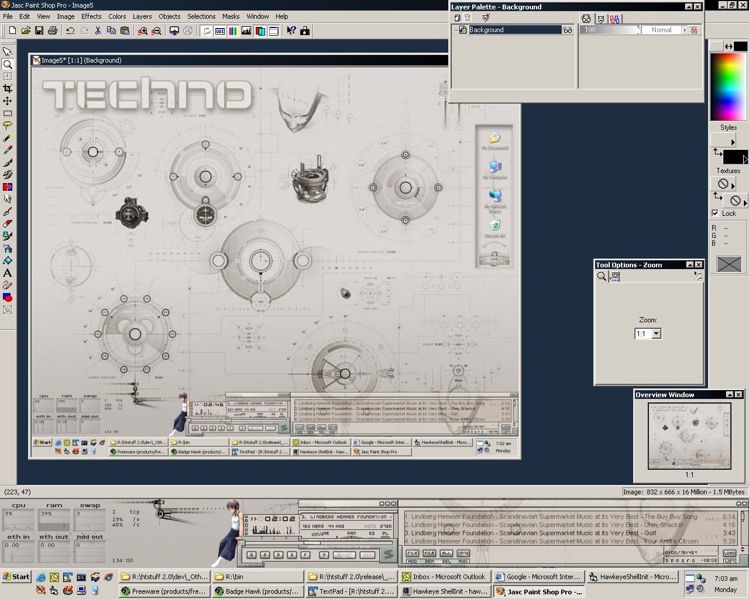Select the Crop tool in the tool palette

tap(8, 88)
